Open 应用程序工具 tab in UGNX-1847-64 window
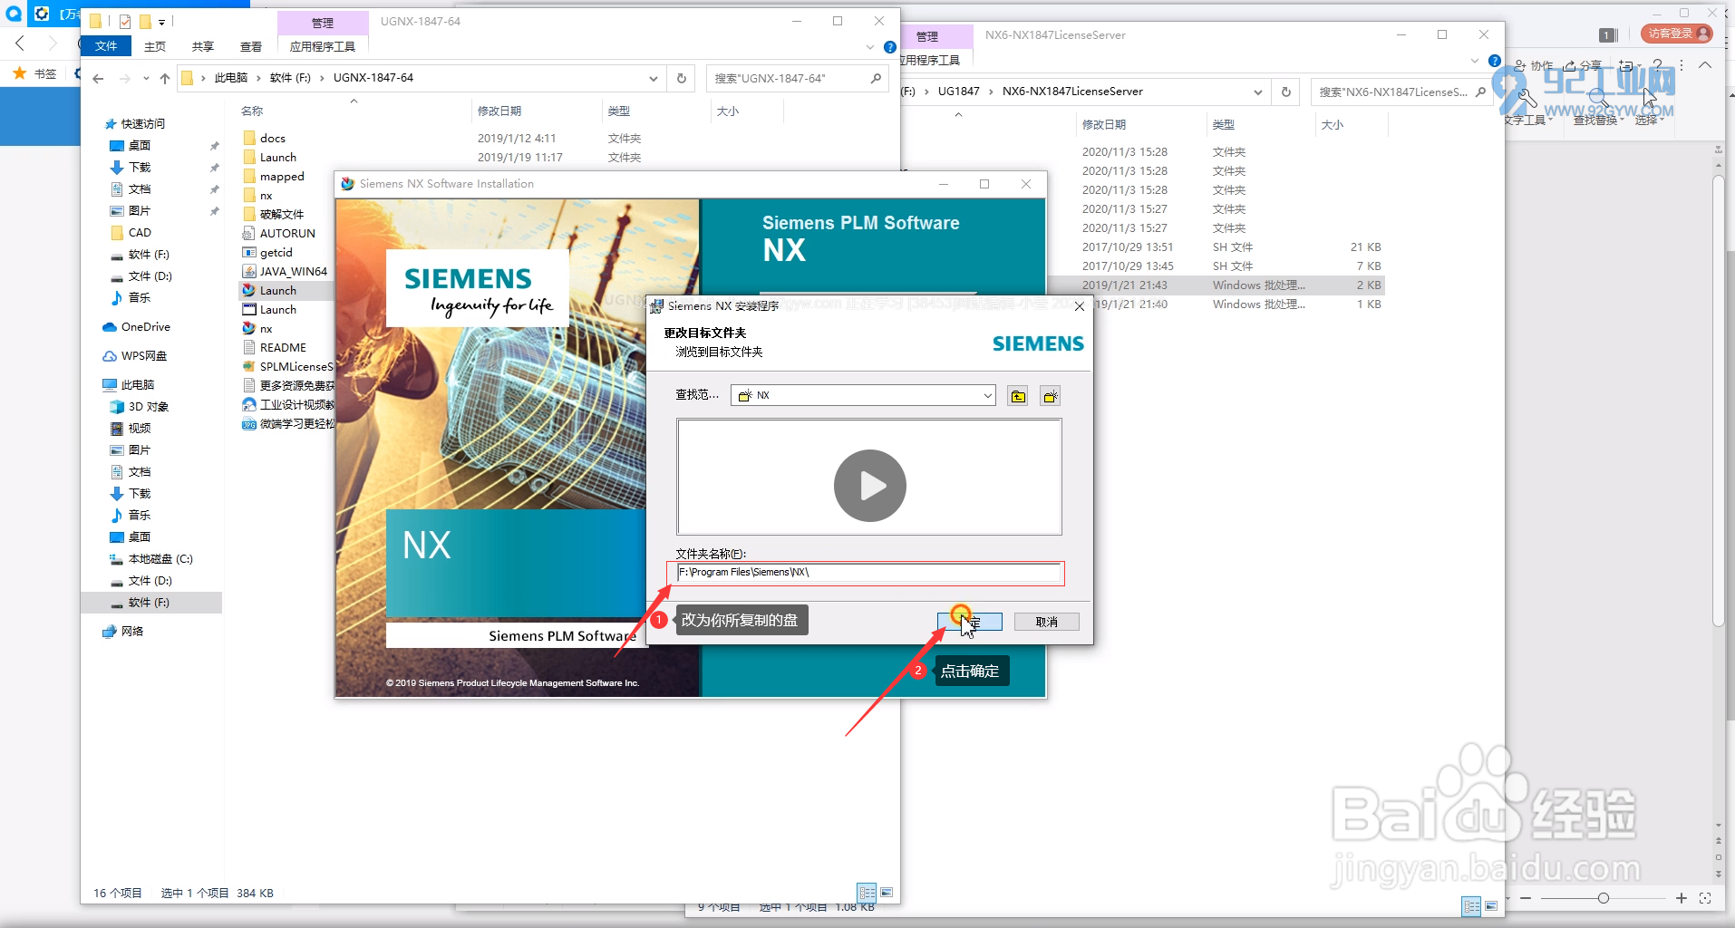The image size is (1735, 928). [323, 46]
